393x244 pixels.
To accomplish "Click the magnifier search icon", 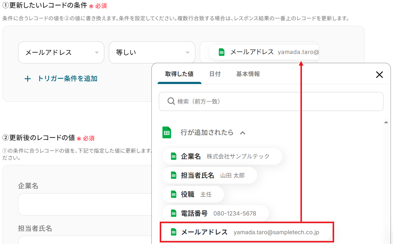I will 171,101.
